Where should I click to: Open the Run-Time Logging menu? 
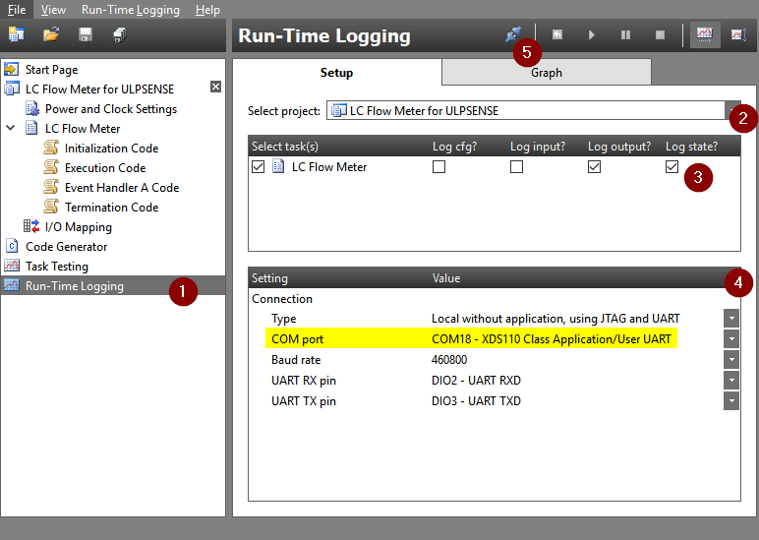[130, 10]
